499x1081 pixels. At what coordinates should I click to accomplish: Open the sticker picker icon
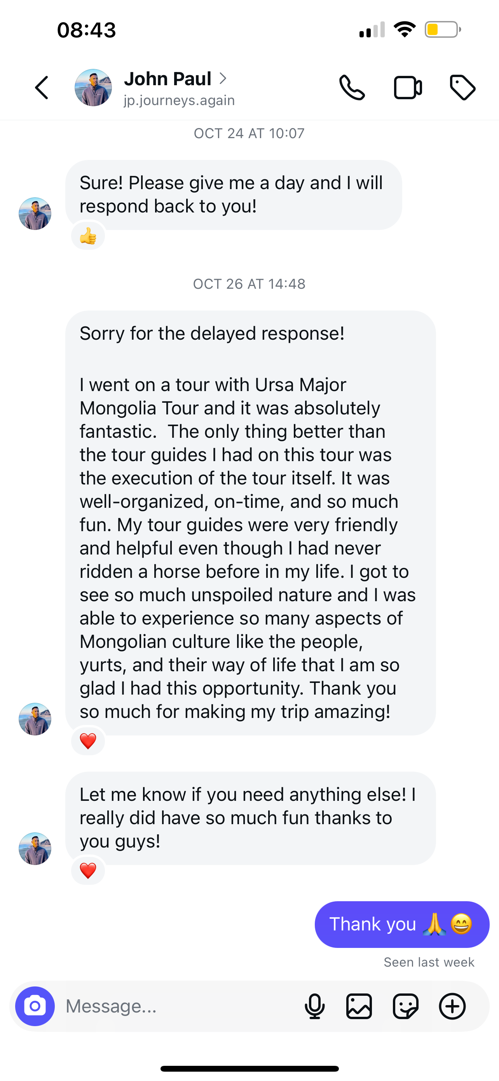(x=406, y=1006)
